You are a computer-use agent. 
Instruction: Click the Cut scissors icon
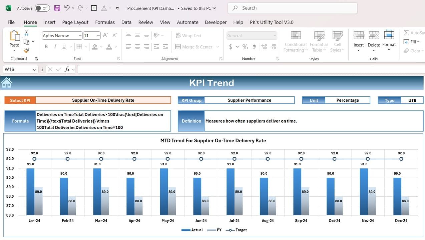point(26,33)
